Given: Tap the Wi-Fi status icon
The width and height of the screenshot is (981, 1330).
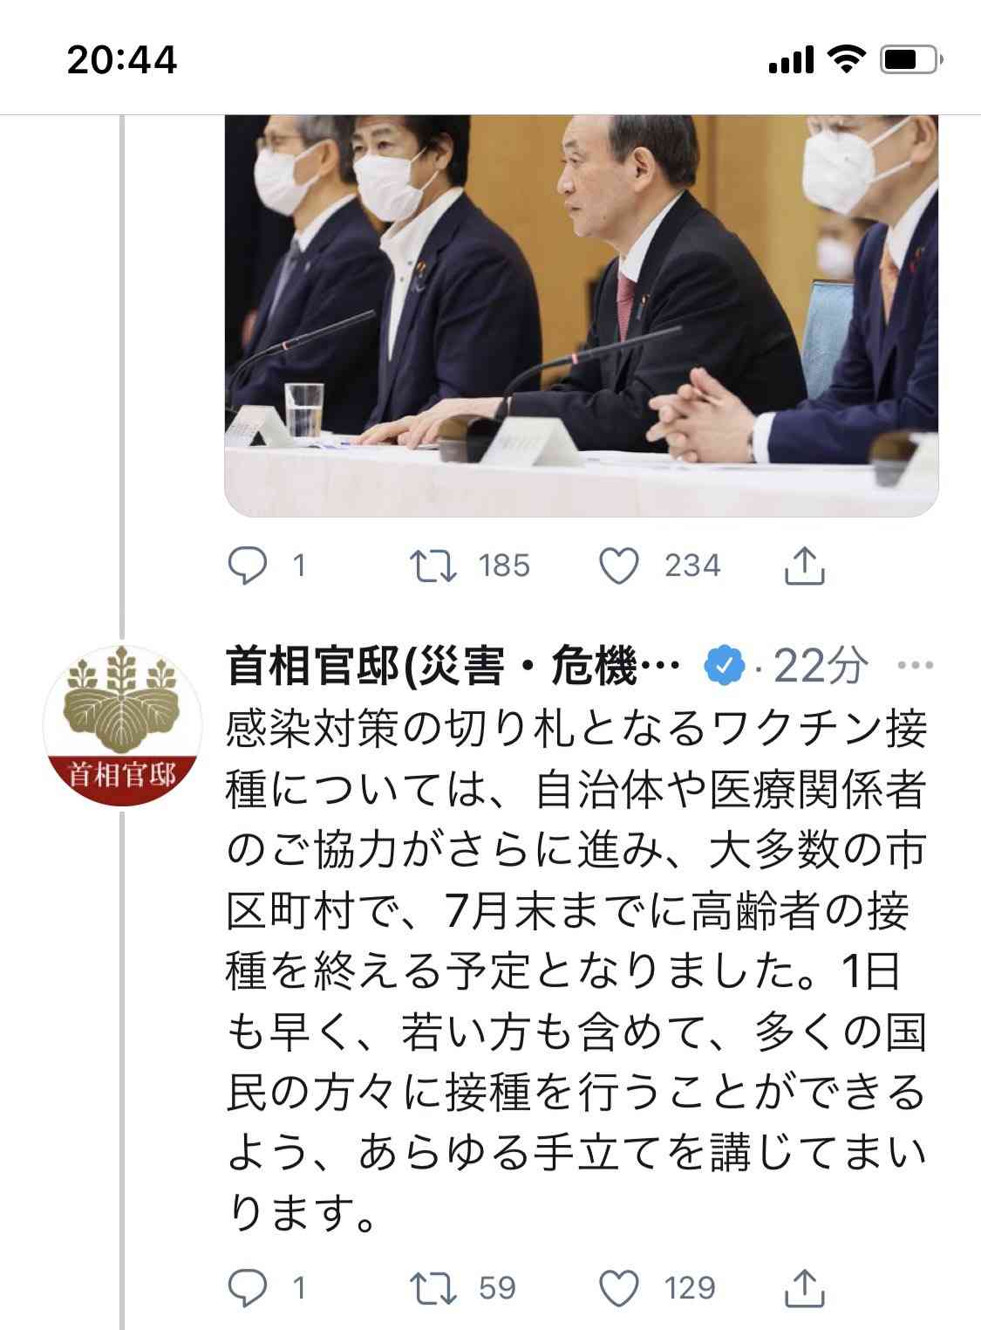Looking at the screenshot, I should click(844, 59).
